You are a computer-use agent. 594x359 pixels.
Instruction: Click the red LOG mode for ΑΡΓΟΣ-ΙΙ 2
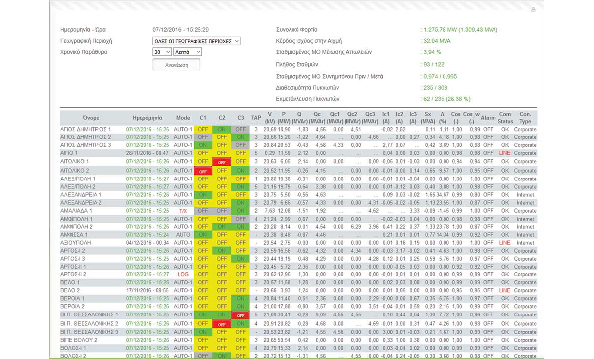pos(183,274)
